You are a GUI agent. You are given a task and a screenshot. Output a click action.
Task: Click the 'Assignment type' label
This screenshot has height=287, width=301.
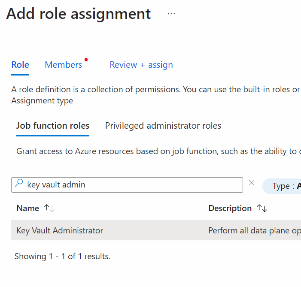coord(42,100)
